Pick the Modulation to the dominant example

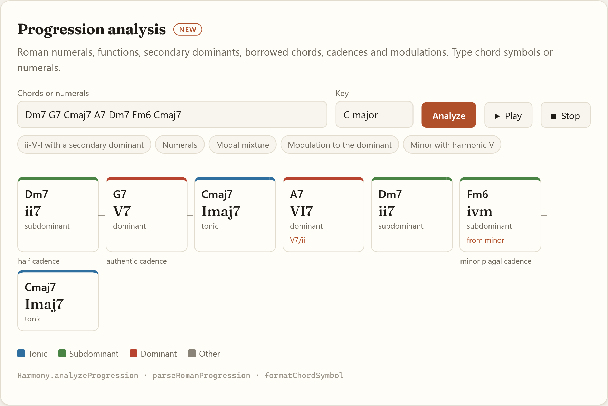340,144
